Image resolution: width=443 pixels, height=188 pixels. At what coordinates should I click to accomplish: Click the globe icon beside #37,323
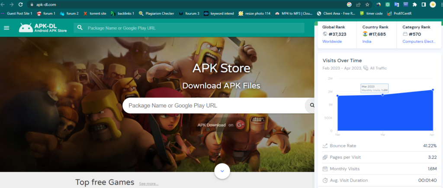324,34
